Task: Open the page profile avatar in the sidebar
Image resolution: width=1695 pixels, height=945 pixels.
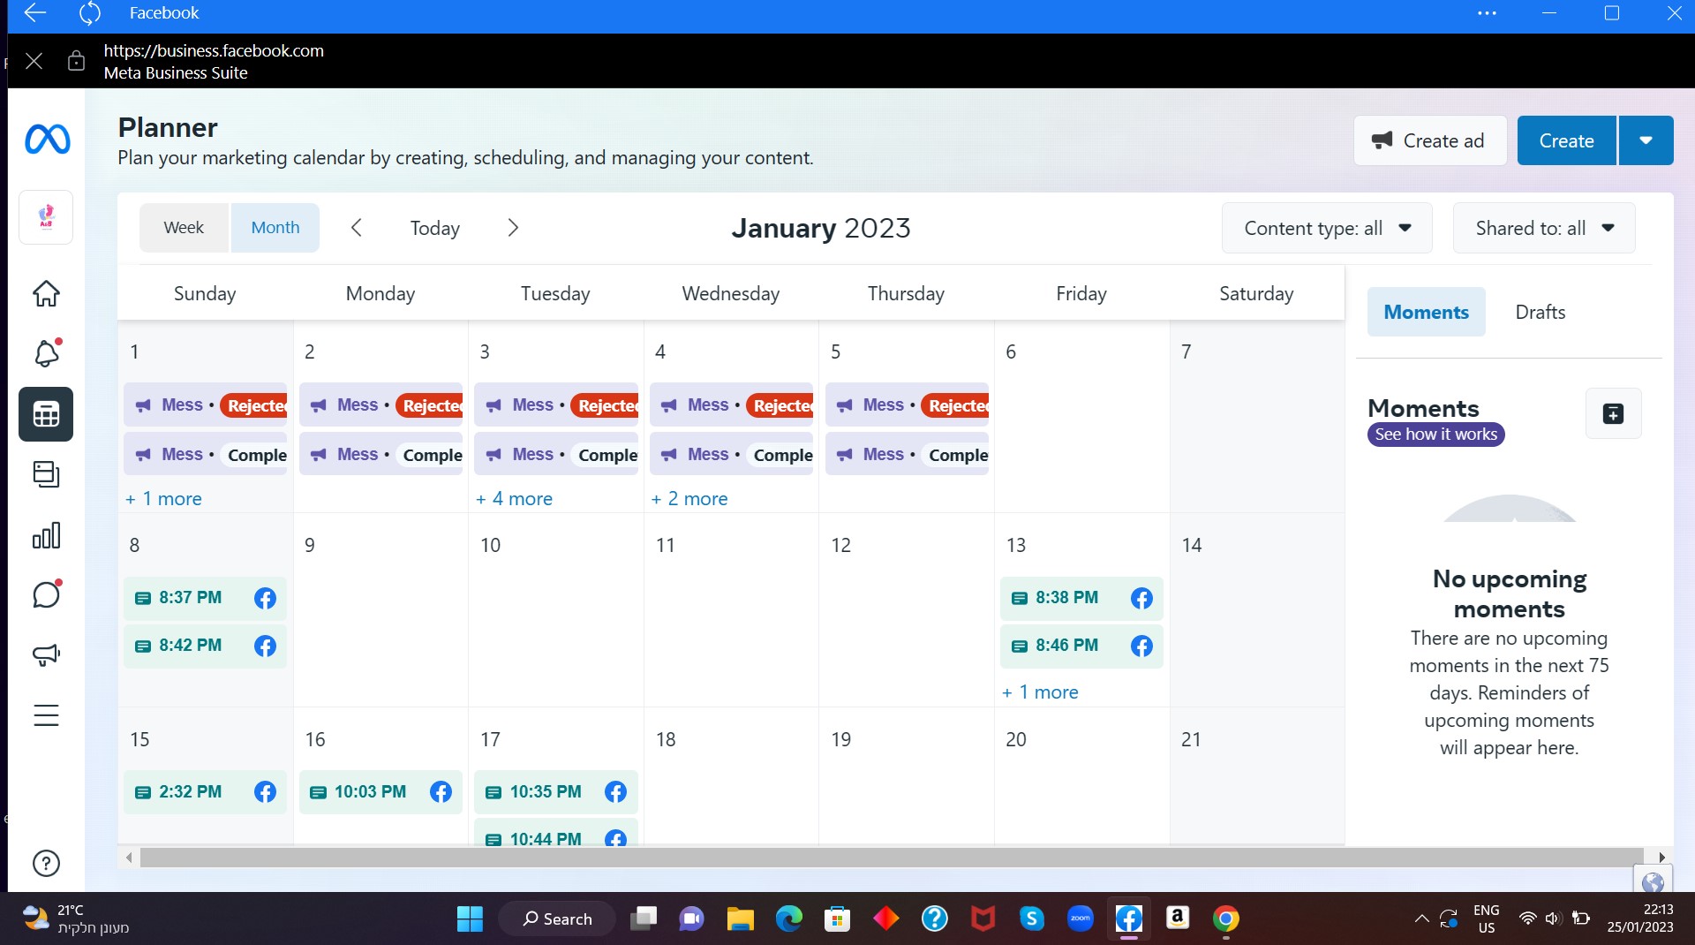Action: coord(46,216)
